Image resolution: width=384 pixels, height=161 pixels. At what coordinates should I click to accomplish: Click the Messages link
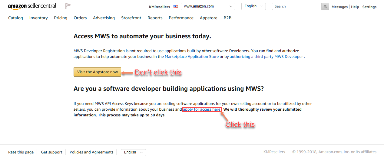point(339,7)
